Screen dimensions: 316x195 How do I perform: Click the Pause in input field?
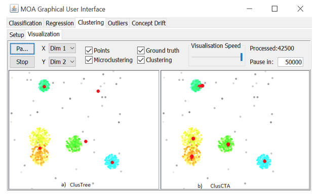290,62
